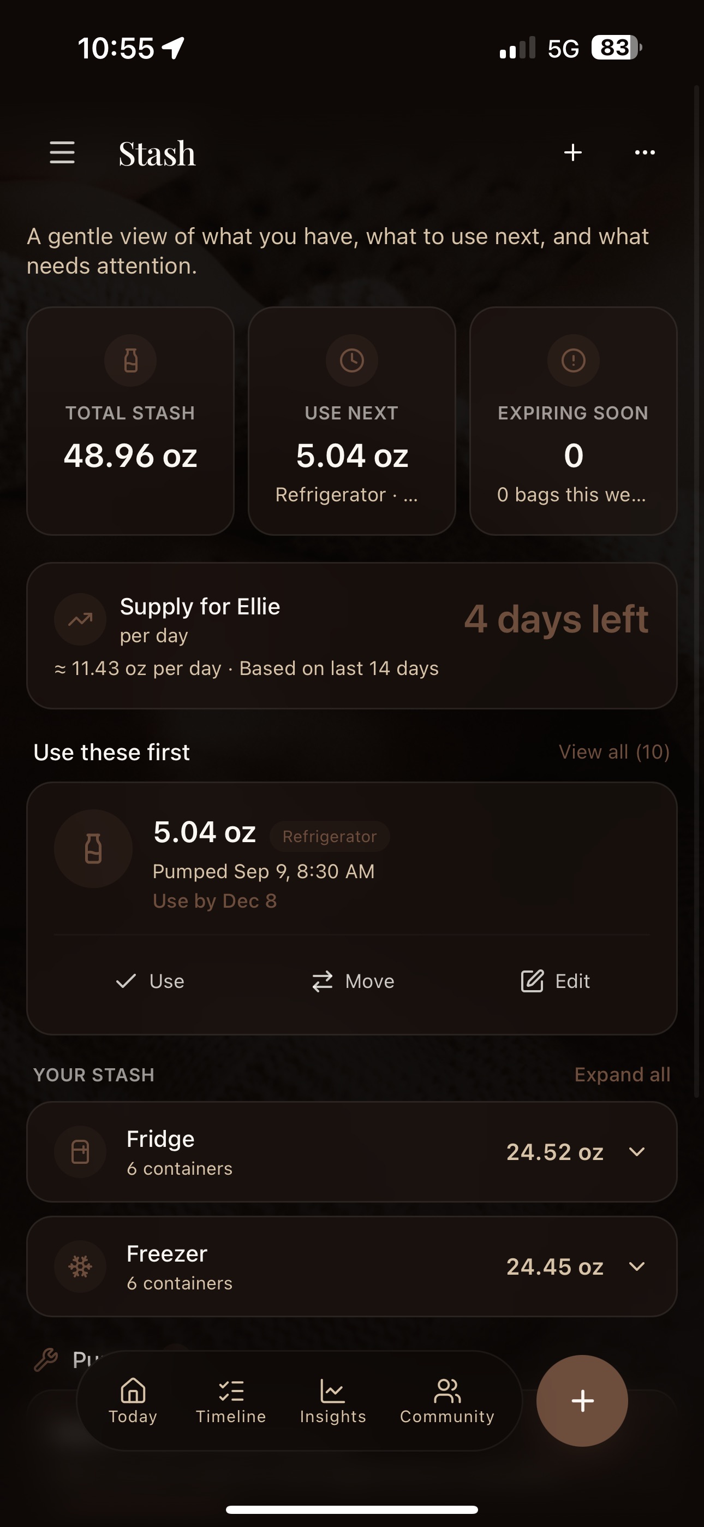The width and height of the screenshot is (704, 1527).
Task: Tap the bottle icon in Total Stash card
Action: 130,360
